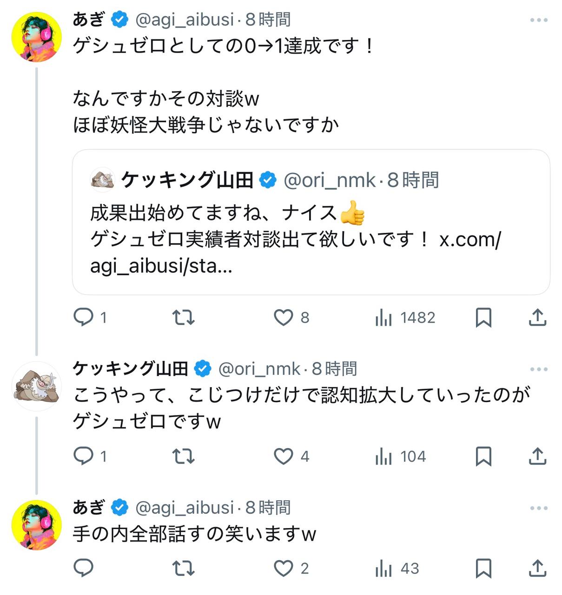Screen dimensions: 562x595
Task: Open more options on ケッキング山田's tweet
Action: point(539,369)
